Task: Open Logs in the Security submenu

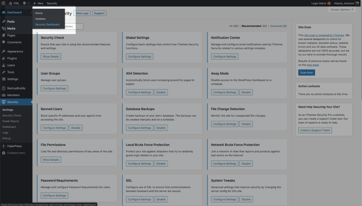Action: [5, 132]
